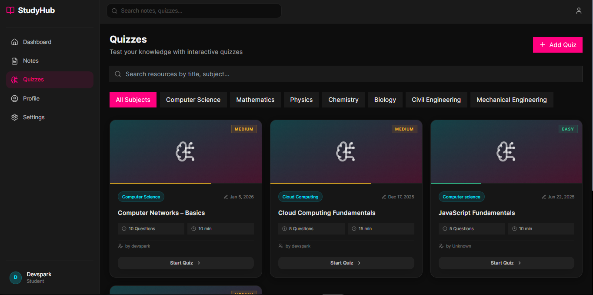Click the StudyHub book logo icon
Viewport: 593px width, 295px height.
10,10
